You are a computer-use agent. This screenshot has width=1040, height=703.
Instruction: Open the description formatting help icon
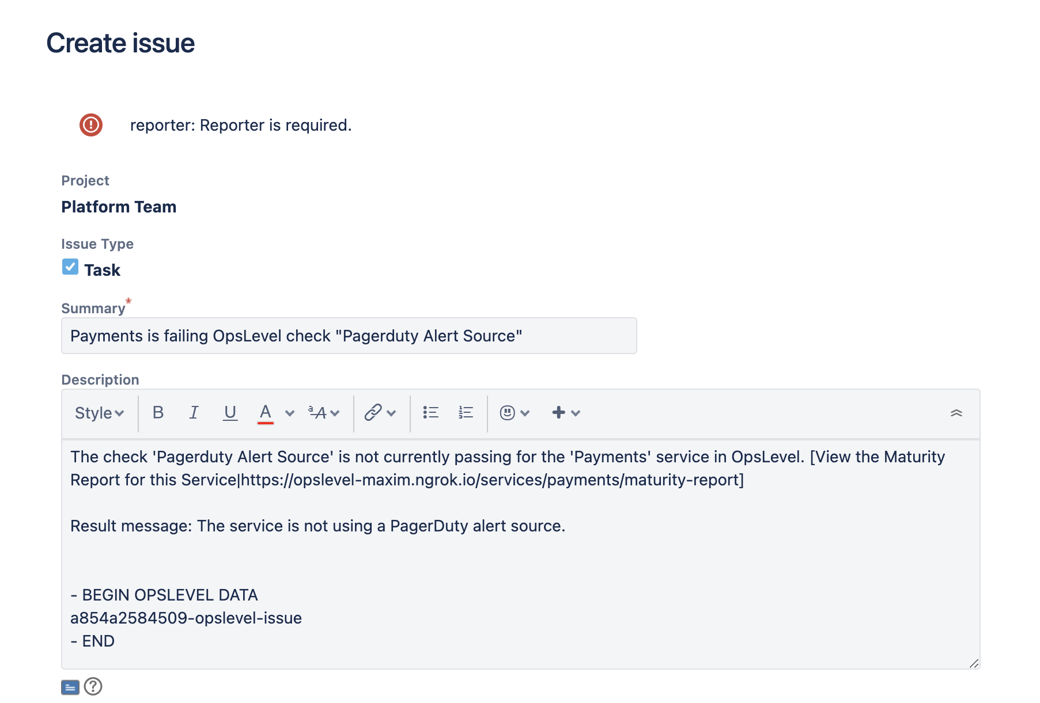[x=93, y=686]
